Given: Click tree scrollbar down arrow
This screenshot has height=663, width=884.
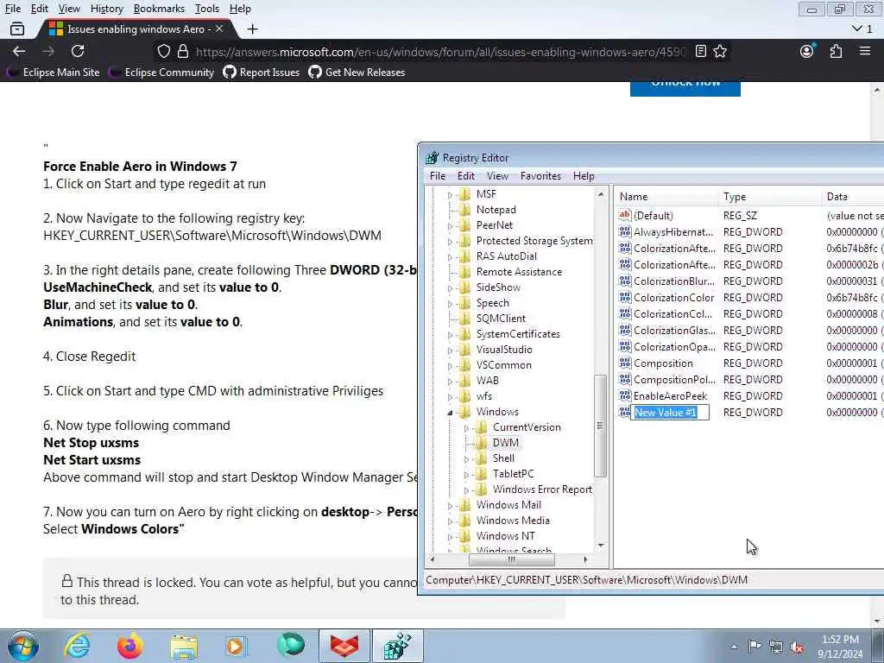Looking at the screenshot, I should [x=601, y=546].
